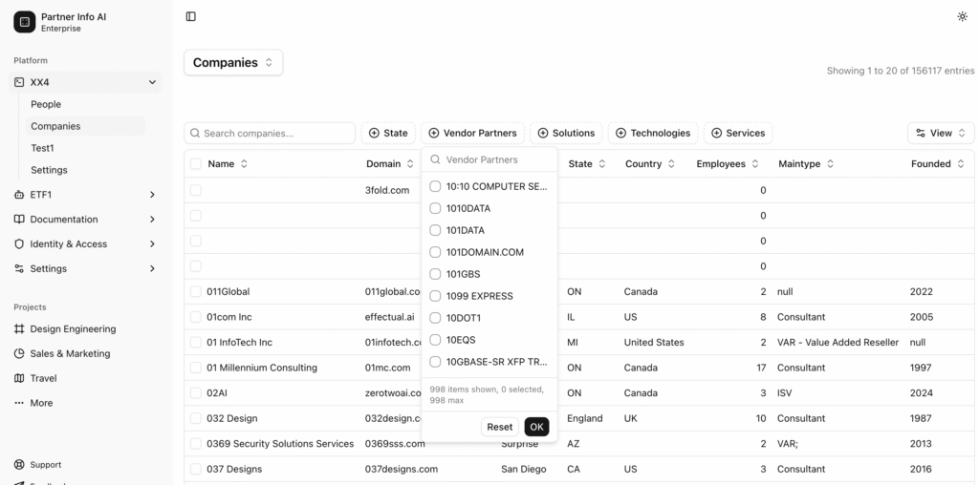Toggle the sidebar panel icon

tap(191, 16)
